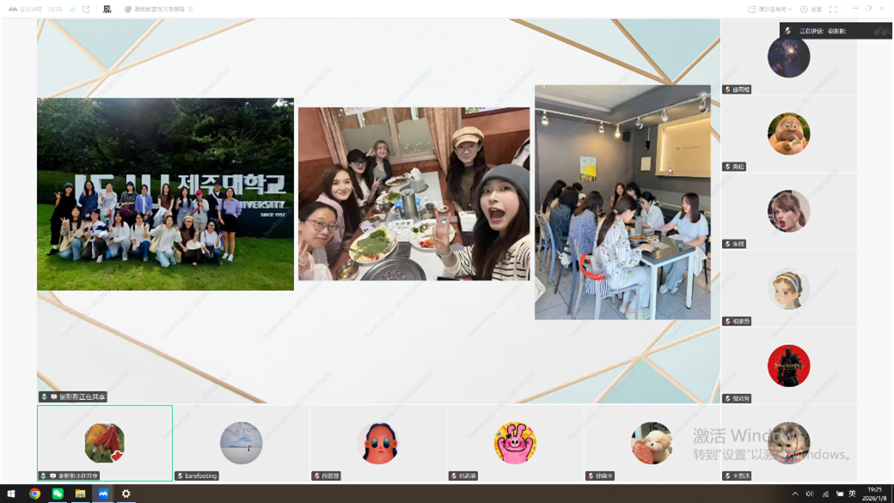Select the highlighted screen-sharing participant tile
The height and width of the screenshot is (503, 894).
tap(105, 443)
